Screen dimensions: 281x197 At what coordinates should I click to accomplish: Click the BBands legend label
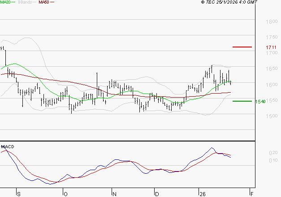point(25,2)
